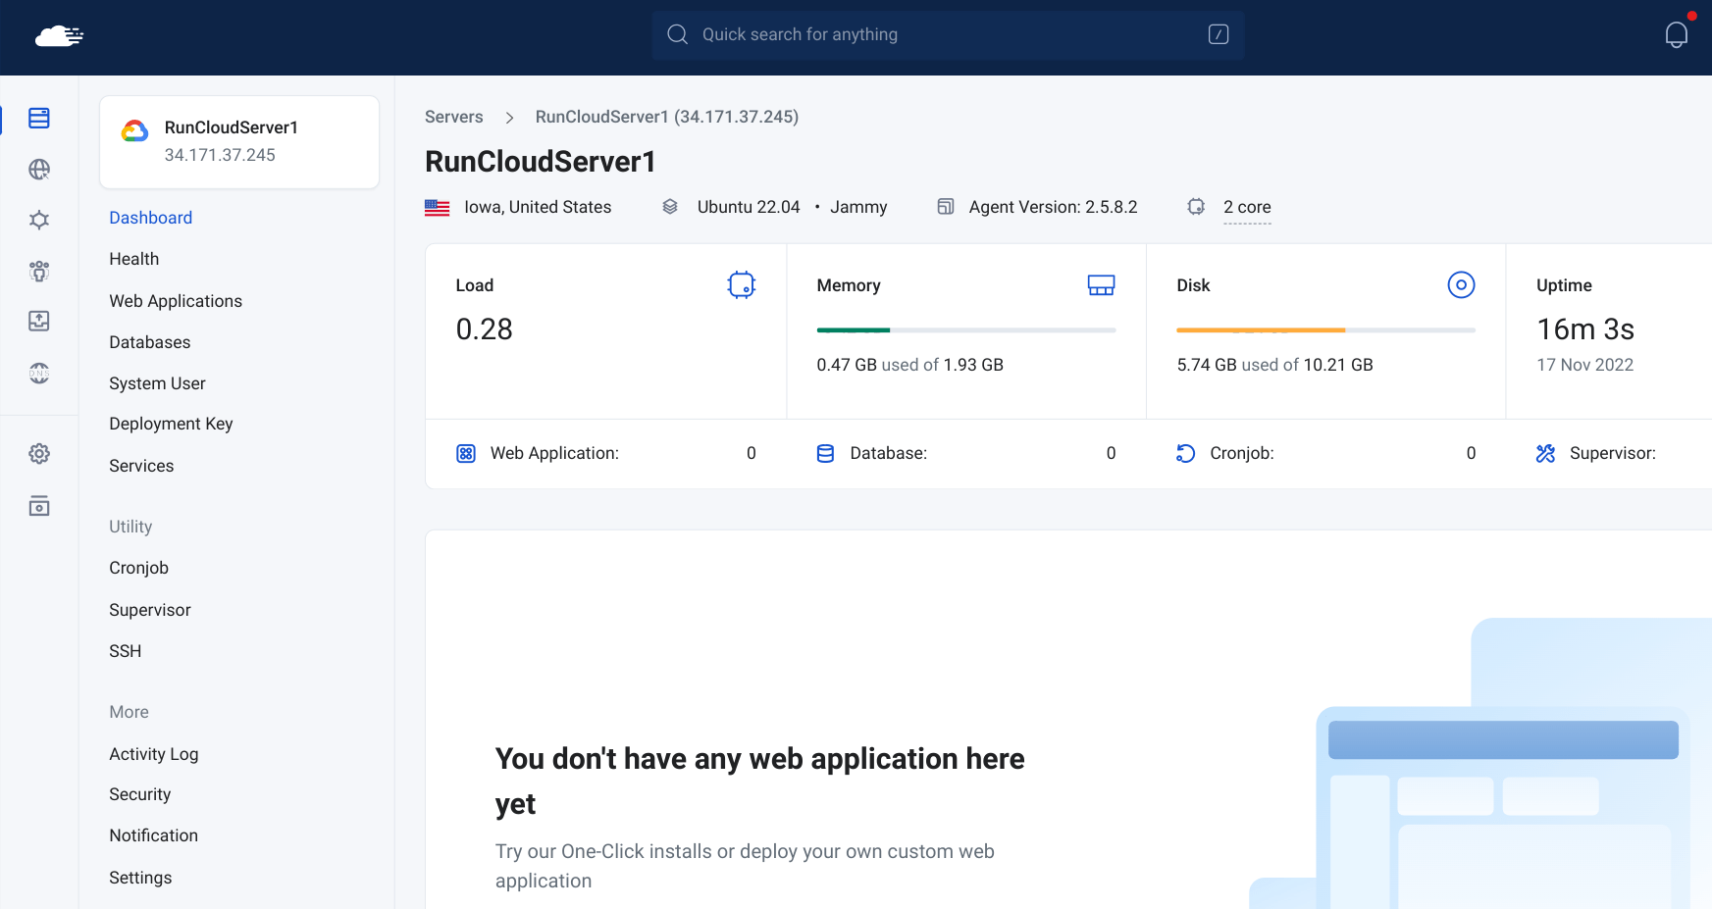Click the slash shortcut key icon
The width and height of the screenshot is (1712, 909).
pyautogui.click(x=1219, y=34)
